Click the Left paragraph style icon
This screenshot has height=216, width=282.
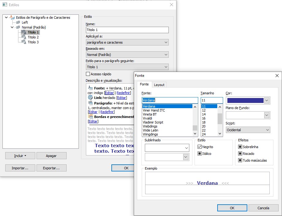[x=18, y=22]
